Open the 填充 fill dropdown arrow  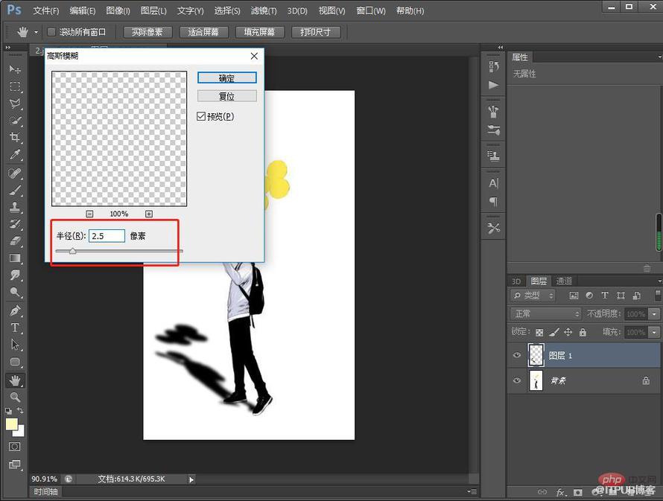654,332
